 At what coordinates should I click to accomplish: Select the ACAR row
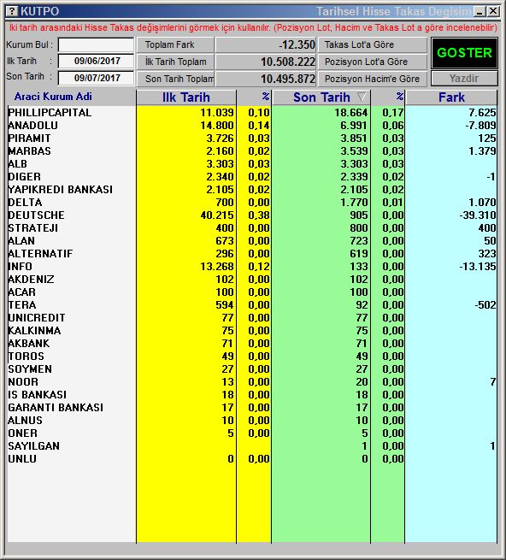[x=252, y=292]
